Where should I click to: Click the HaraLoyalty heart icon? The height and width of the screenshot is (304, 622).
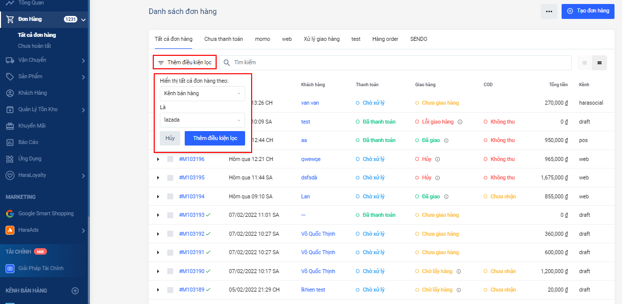coord(9,175)
